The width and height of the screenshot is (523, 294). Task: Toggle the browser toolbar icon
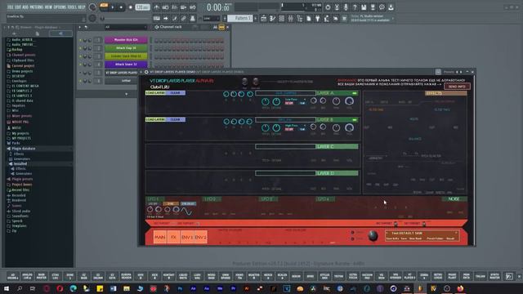300,19
